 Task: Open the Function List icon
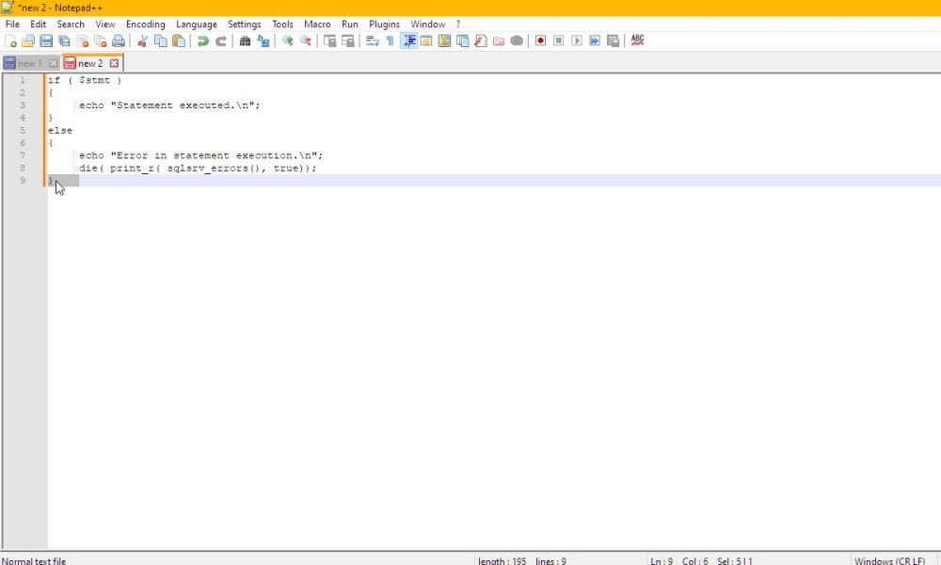(481, 40)
